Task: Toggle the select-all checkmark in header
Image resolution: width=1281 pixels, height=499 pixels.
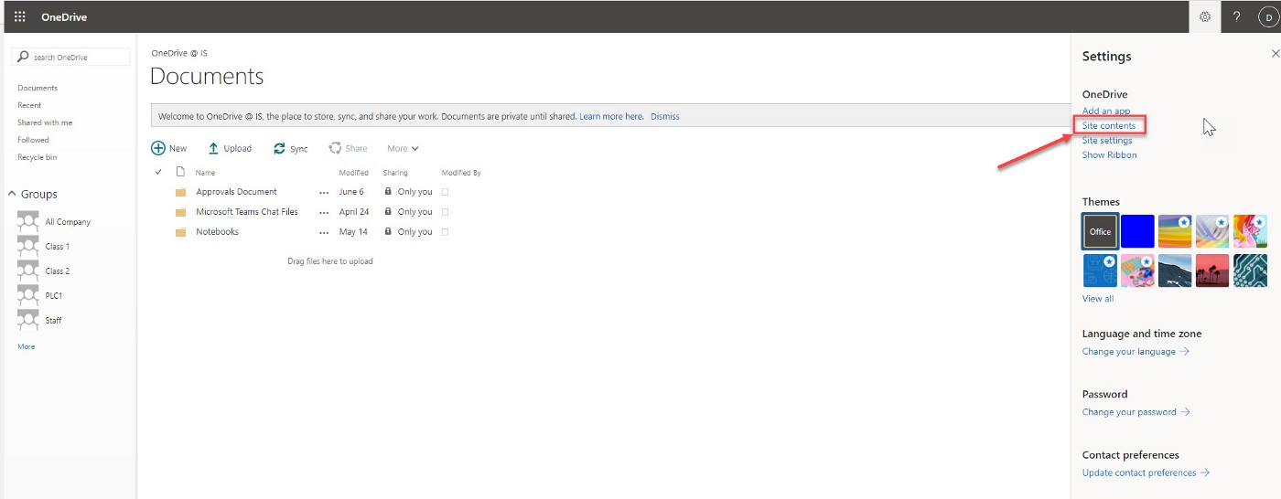Action: pyautogui.click(x=158, y=172)
